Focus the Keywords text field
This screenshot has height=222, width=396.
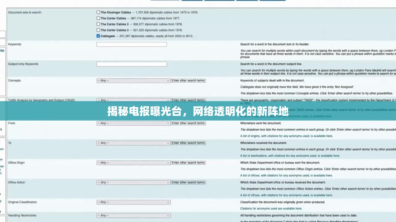tap(132, 44)
